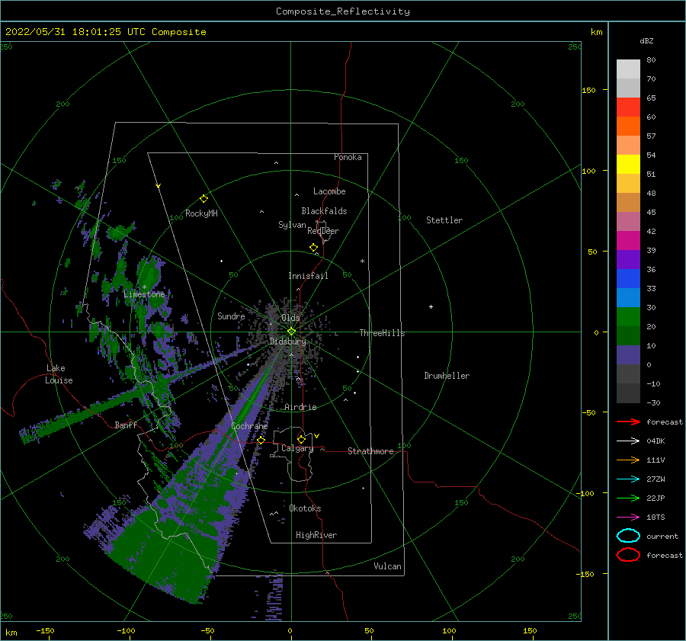Click the Cochrane town label
This screenshot has height=641, width=686.
[x=249, y=426]
